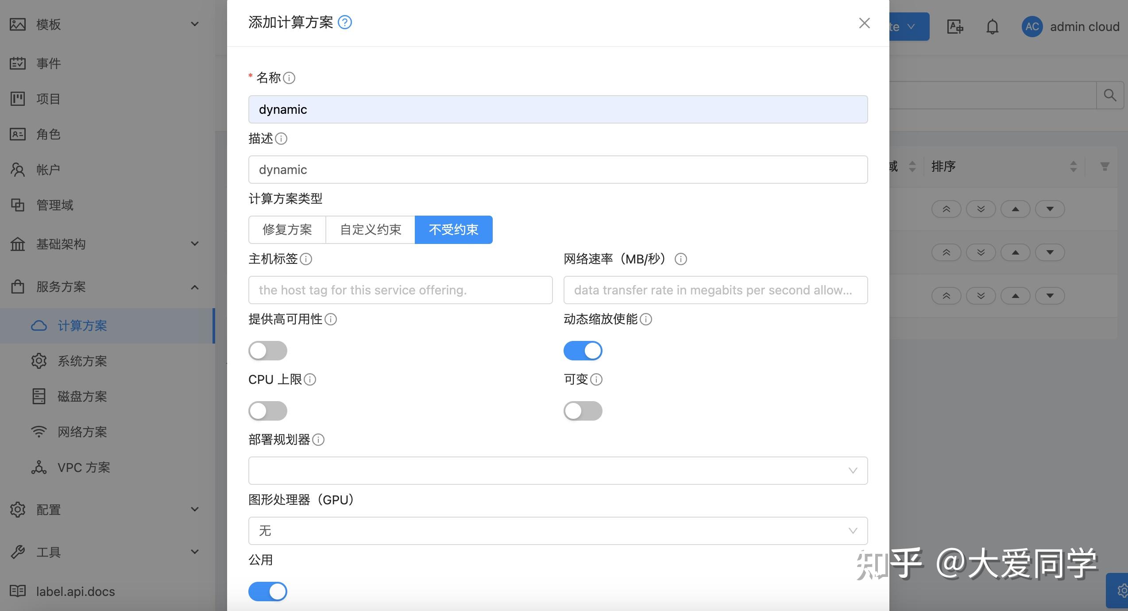Click the 名称 input containing dynamic
Viewport: 1128px width, 611px height.
click(x=557, y=109)
